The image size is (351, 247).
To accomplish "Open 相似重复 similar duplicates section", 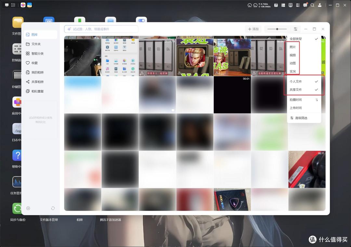I will [x=41, y=91].
